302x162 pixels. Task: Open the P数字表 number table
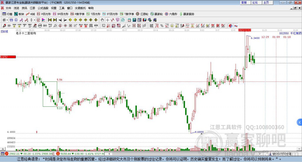[x=78, y=14]
